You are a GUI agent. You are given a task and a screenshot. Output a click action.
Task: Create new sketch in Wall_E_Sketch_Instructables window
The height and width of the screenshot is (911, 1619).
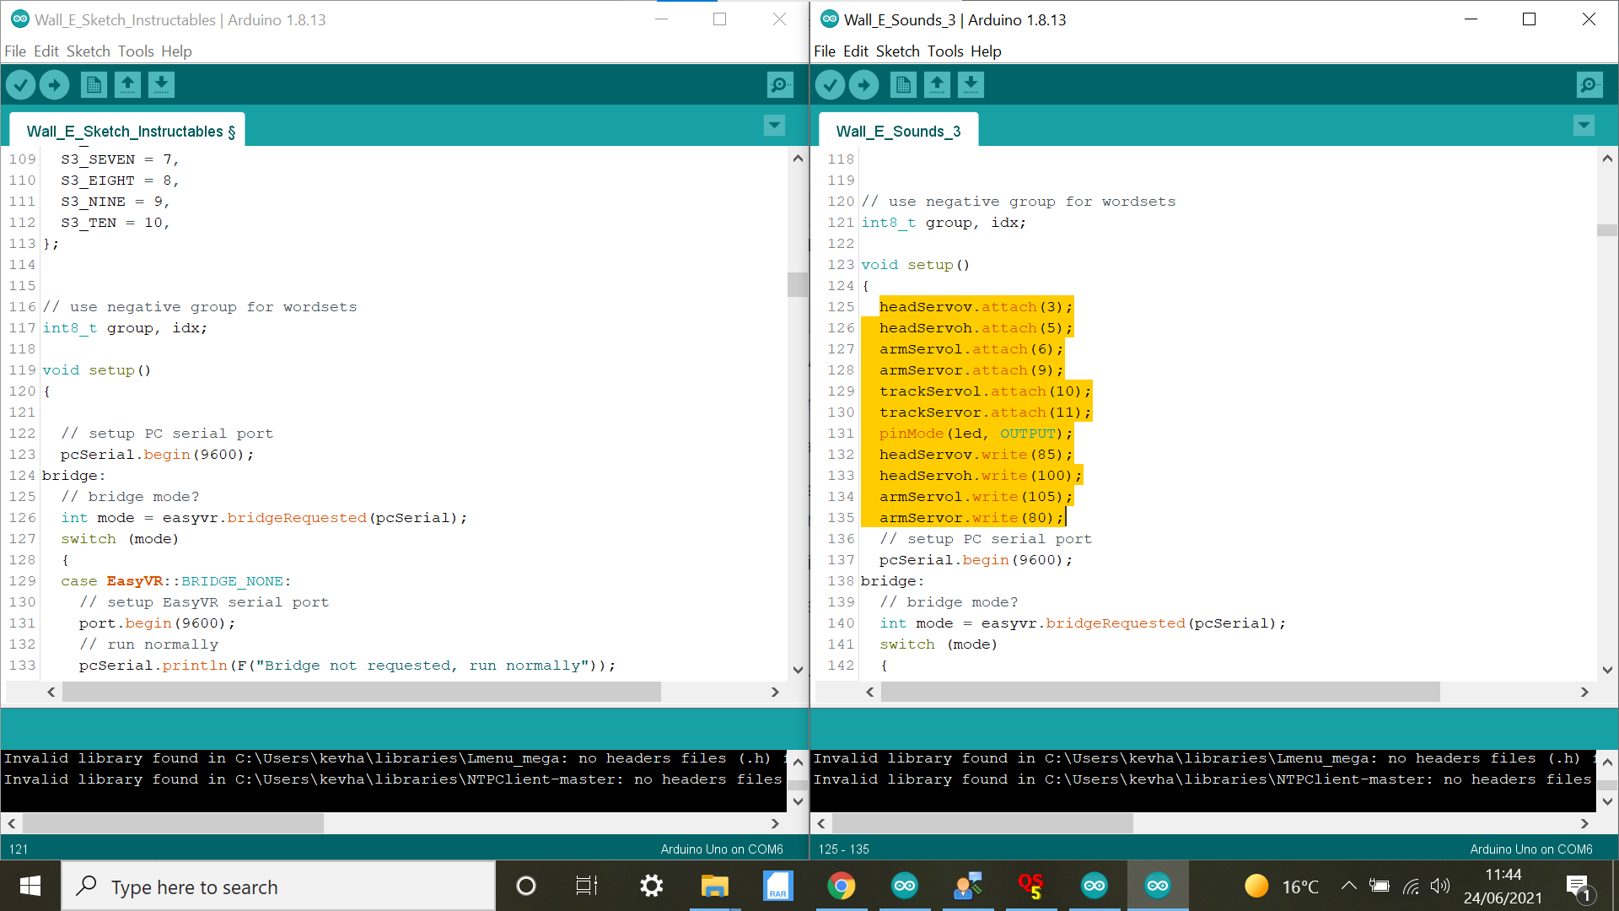coord(94,84)
